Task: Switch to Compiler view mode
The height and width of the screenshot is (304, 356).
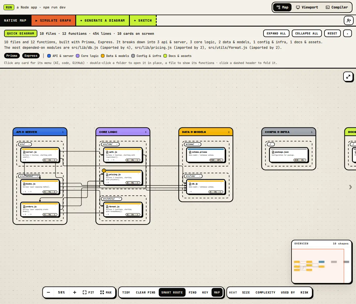Action: (x=337, y=7)
